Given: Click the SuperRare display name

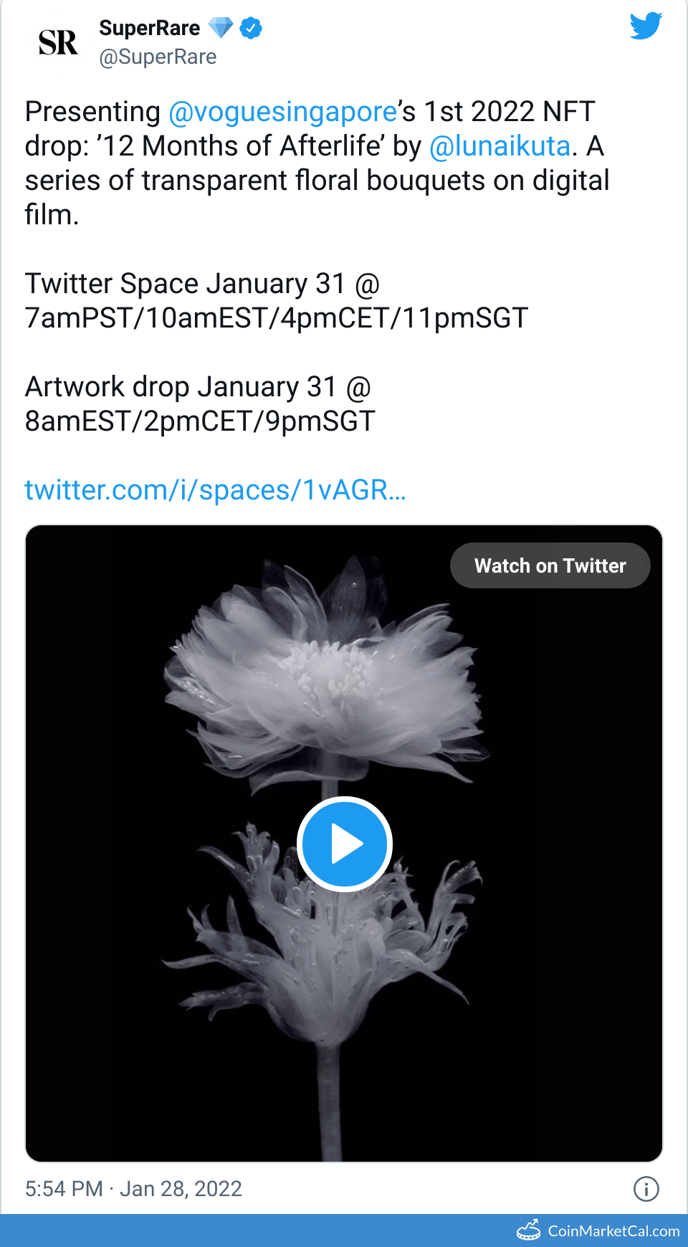Looking at the screenshot, I should [149, 28].
